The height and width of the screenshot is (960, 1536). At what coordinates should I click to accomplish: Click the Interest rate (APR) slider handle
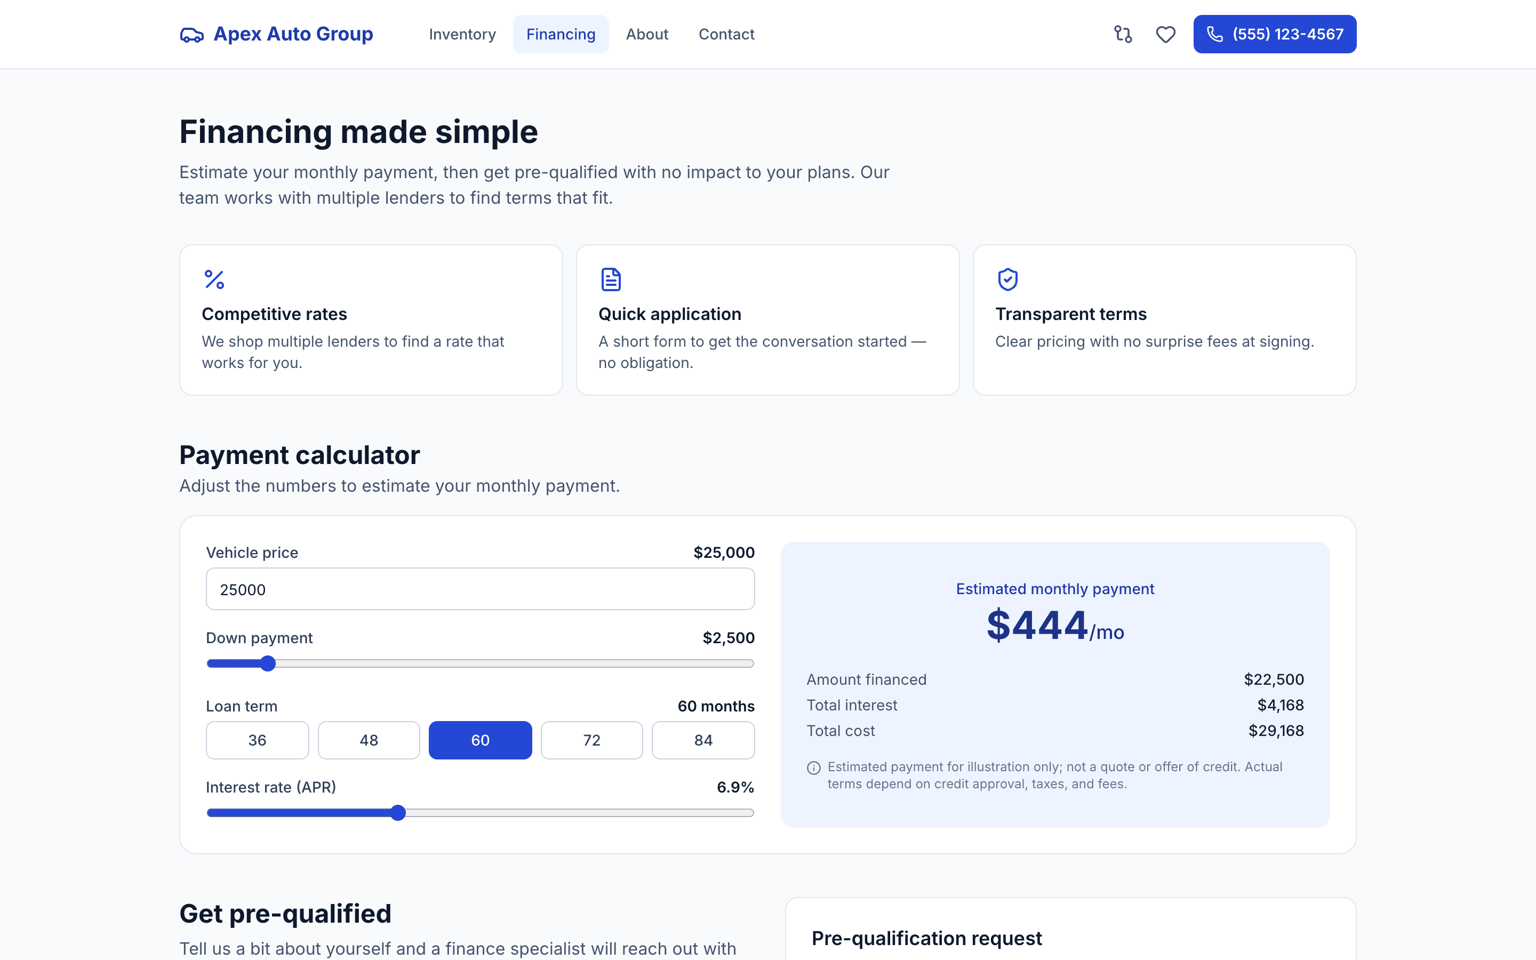click(398, 813)
